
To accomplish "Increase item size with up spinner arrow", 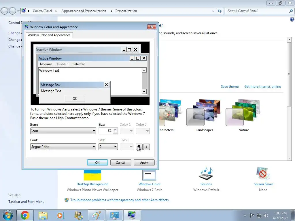I will (x=115, y=129).
